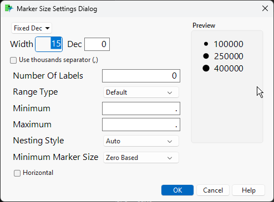Open Help for this dialog
The height and width of the screenshot is (202, 274).
[x=248, y=190]
